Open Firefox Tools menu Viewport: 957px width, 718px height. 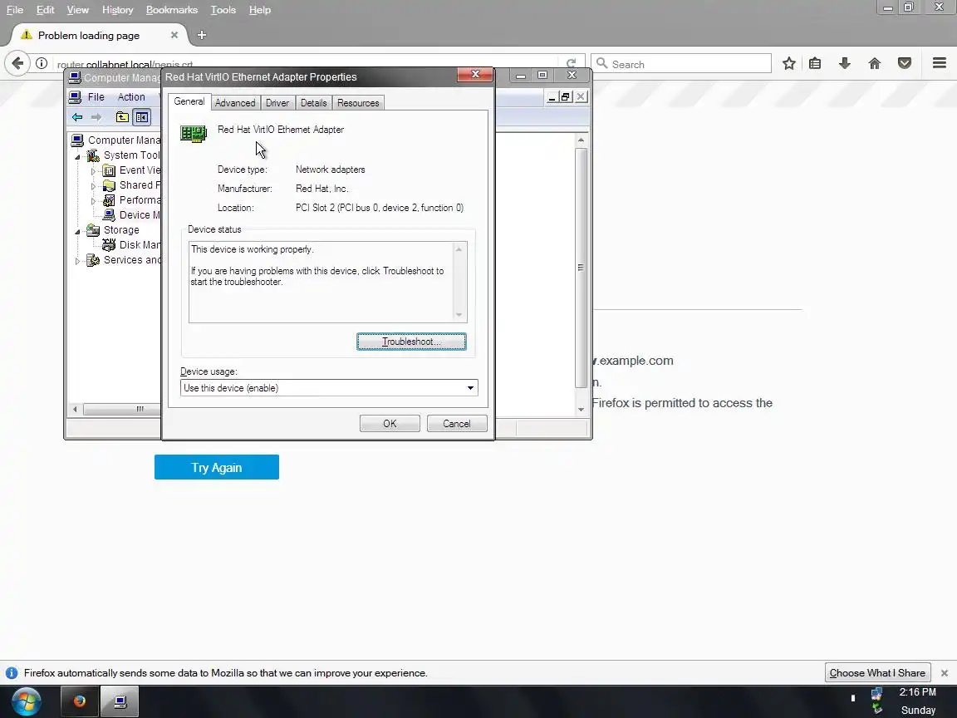pyautogui.click(x=223, y=10)
